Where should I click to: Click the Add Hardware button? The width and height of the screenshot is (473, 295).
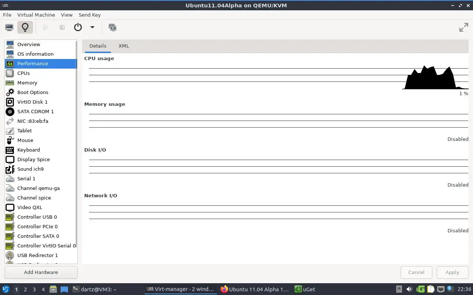[x=41, y=272]
